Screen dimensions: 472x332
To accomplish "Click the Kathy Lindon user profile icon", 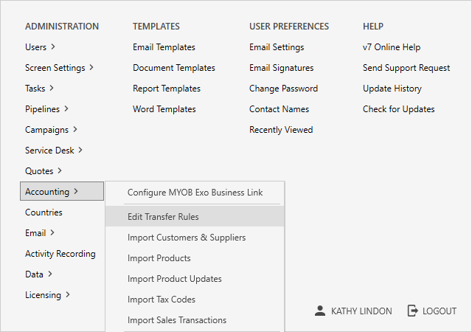I will click(x=319, y=311).
